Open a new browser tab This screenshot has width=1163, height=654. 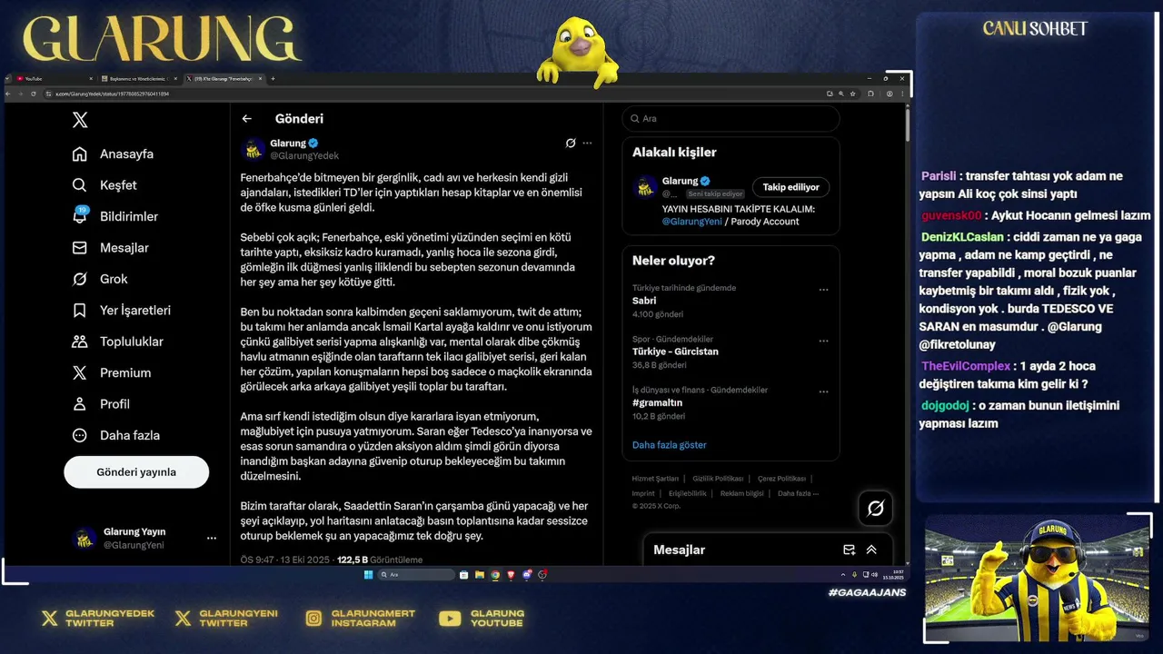click(273, 79)
